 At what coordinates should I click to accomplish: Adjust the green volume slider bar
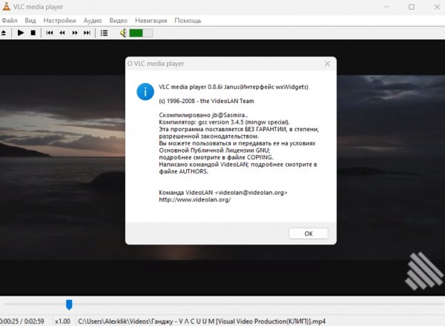pos(141,33)
